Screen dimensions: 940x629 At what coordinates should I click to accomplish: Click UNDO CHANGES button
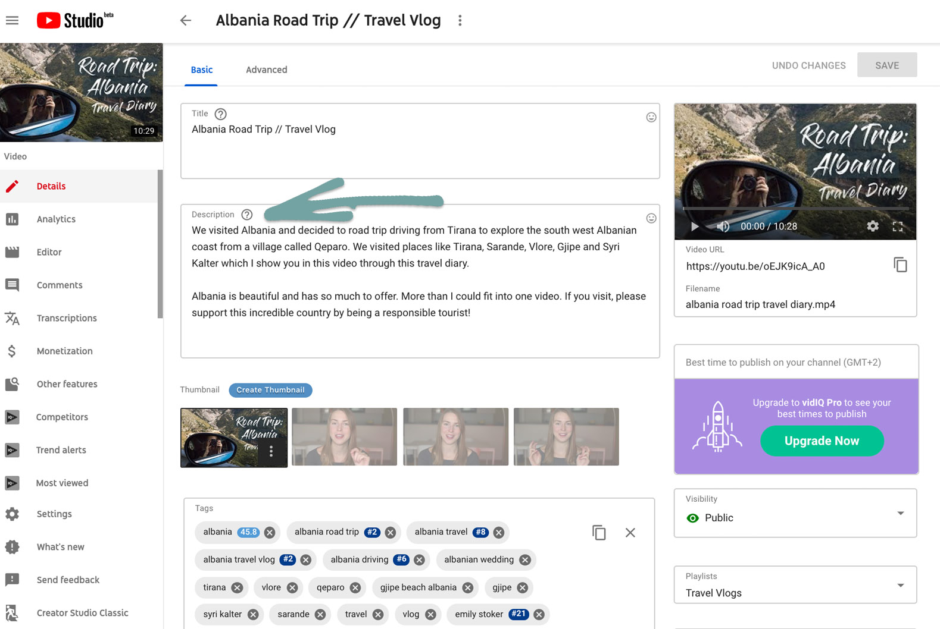[808, 65]
